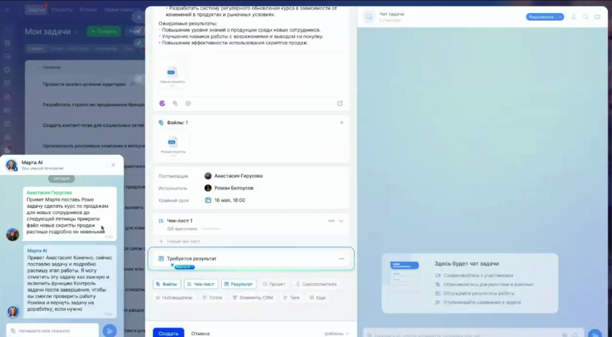Click the add file plus icon in Файлы
The height and width of the screenshot is (337, 612).
341,122
